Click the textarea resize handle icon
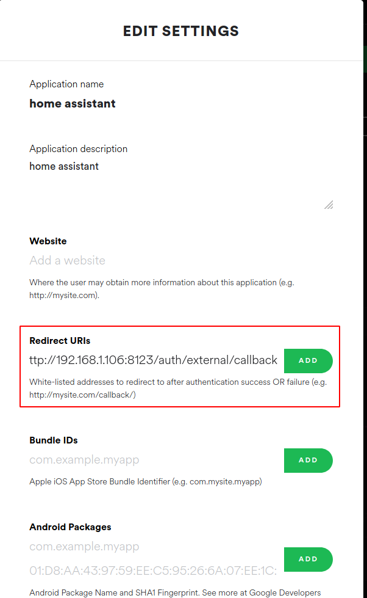Screen dimensions: 367x598 (329, 205)
